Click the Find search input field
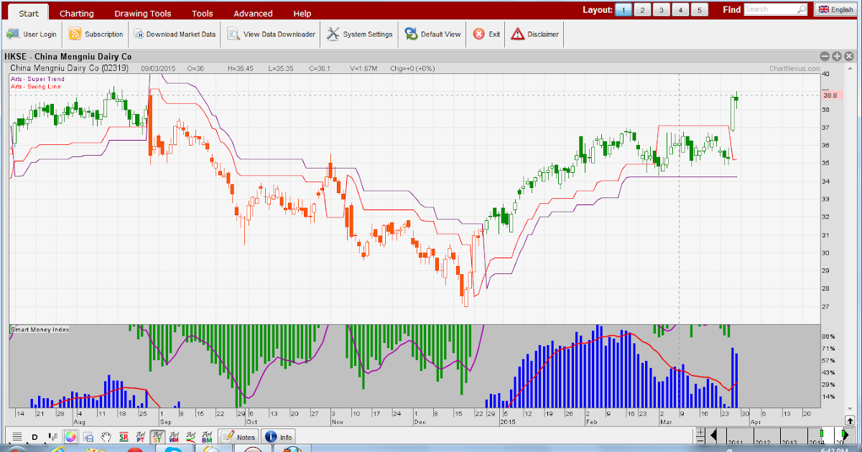Viewport: 862px width, 452px height. (772, 9)
